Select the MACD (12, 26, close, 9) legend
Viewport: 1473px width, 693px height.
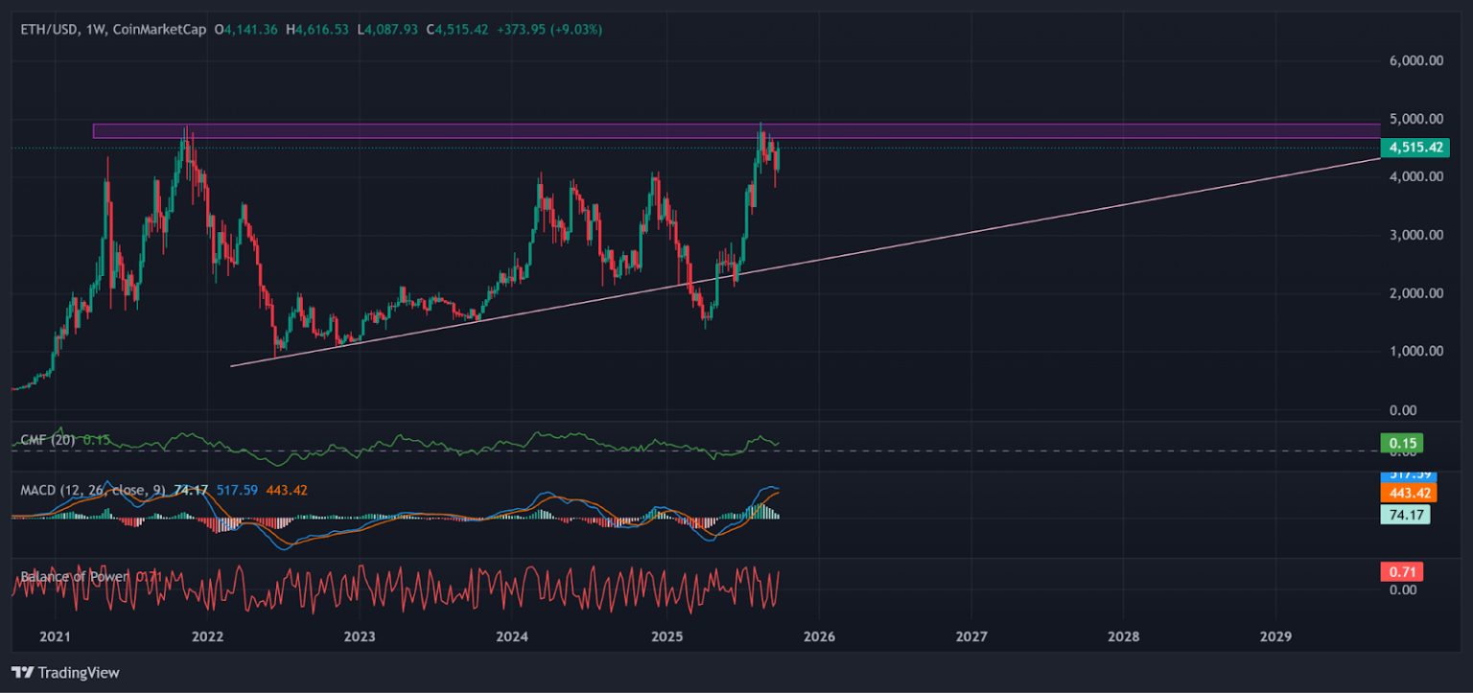[x=91, y=491]
